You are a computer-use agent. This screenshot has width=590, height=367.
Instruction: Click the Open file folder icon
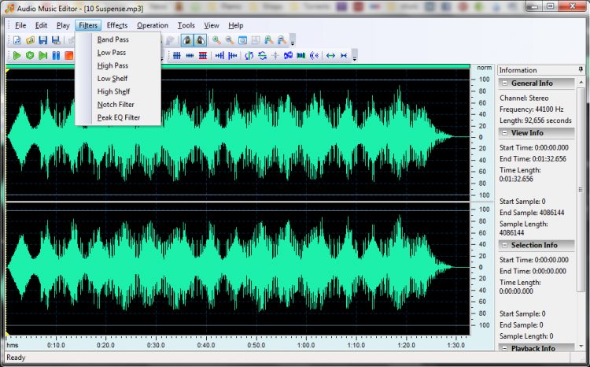[x=29, y=40]
